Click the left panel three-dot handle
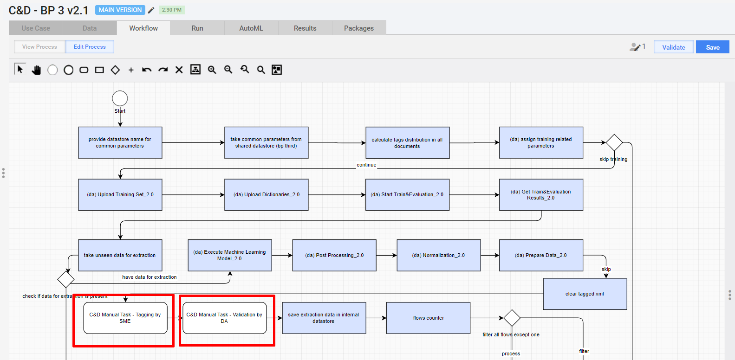The image size is (735, 360). pos(3,173)
